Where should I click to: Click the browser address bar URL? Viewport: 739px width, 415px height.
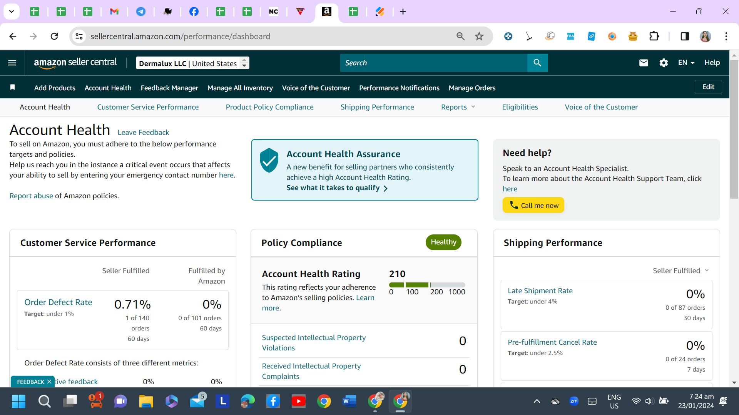pyautogui.click(x=180, y=36)
